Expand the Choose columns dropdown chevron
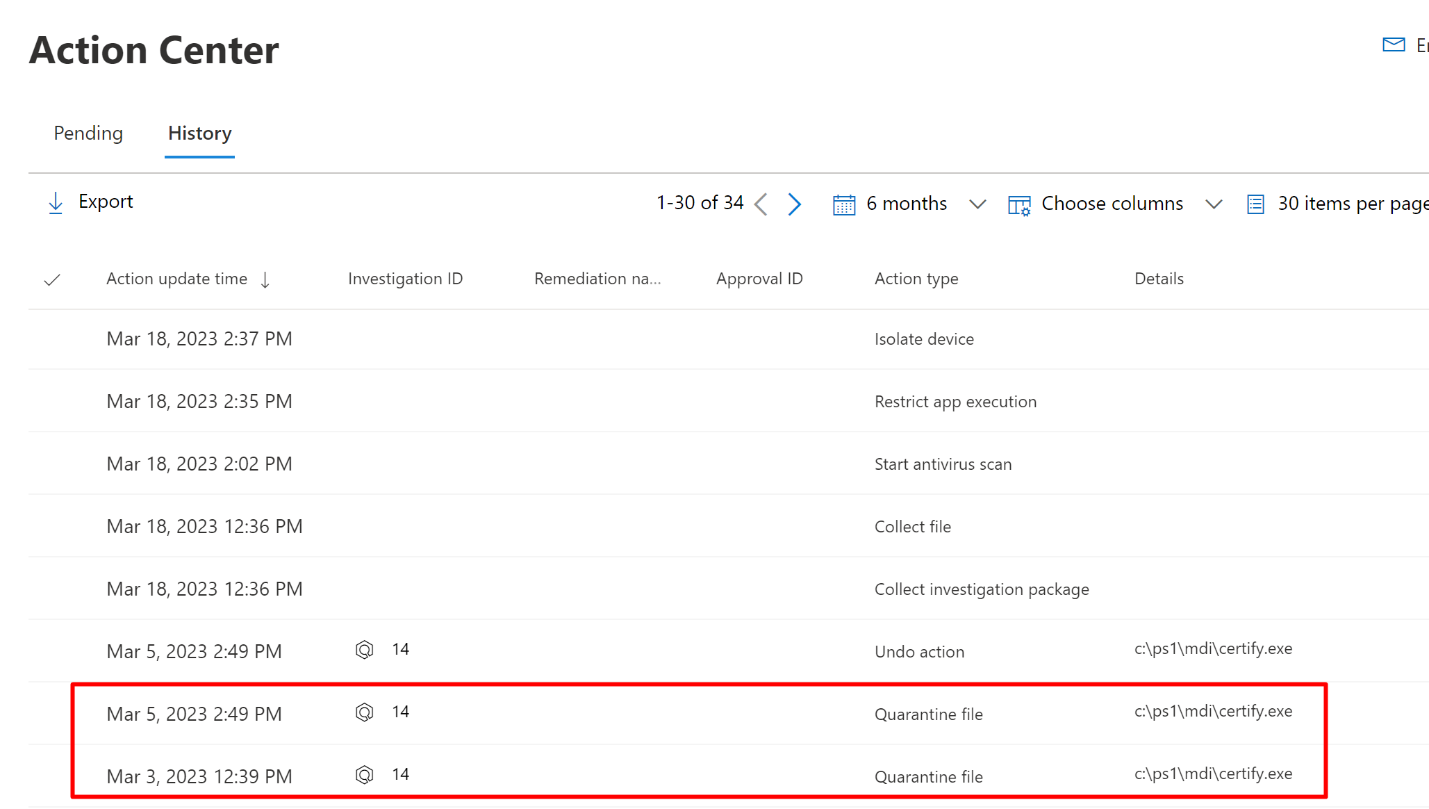Viewport: 1429px width, 809px height. pos(1214,204)
